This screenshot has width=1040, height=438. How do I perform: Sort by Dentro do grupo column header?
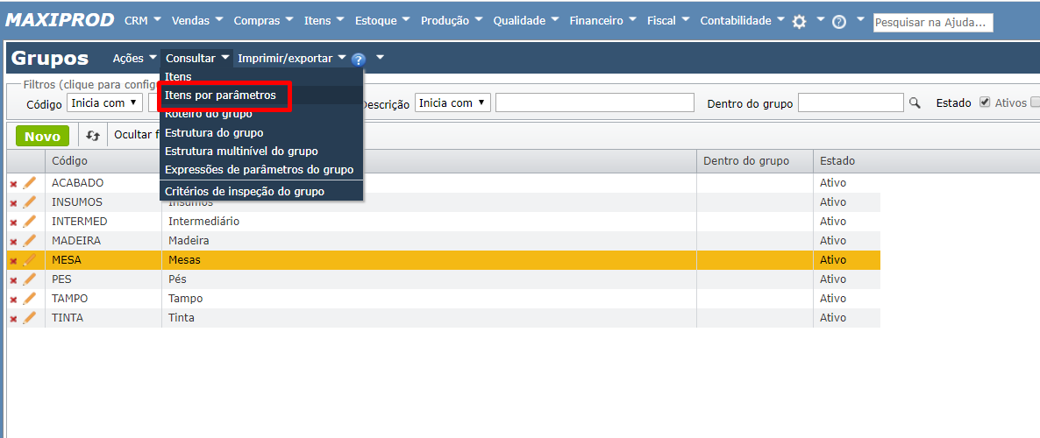pos(755,161)
